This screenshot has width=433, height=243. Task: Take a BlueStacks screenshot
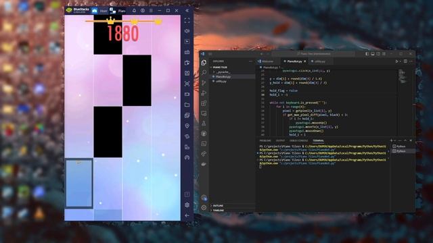coord(187,84)
